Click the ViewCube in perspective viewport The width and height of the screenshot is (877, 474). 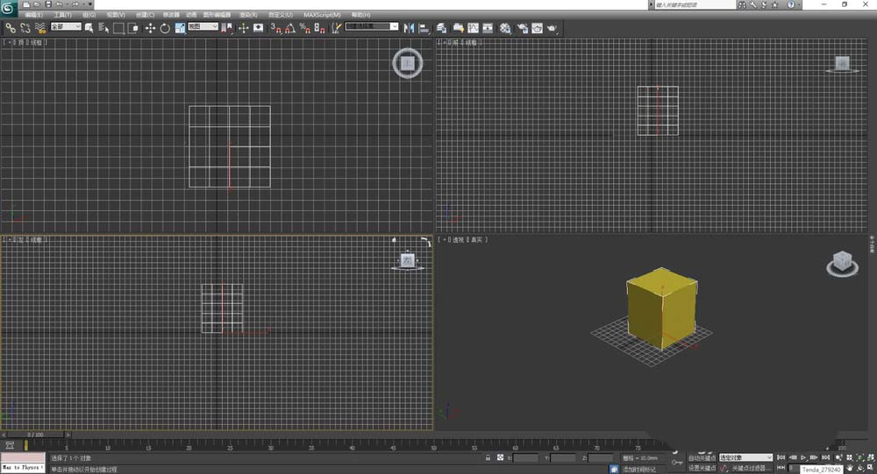click(841, 261)
